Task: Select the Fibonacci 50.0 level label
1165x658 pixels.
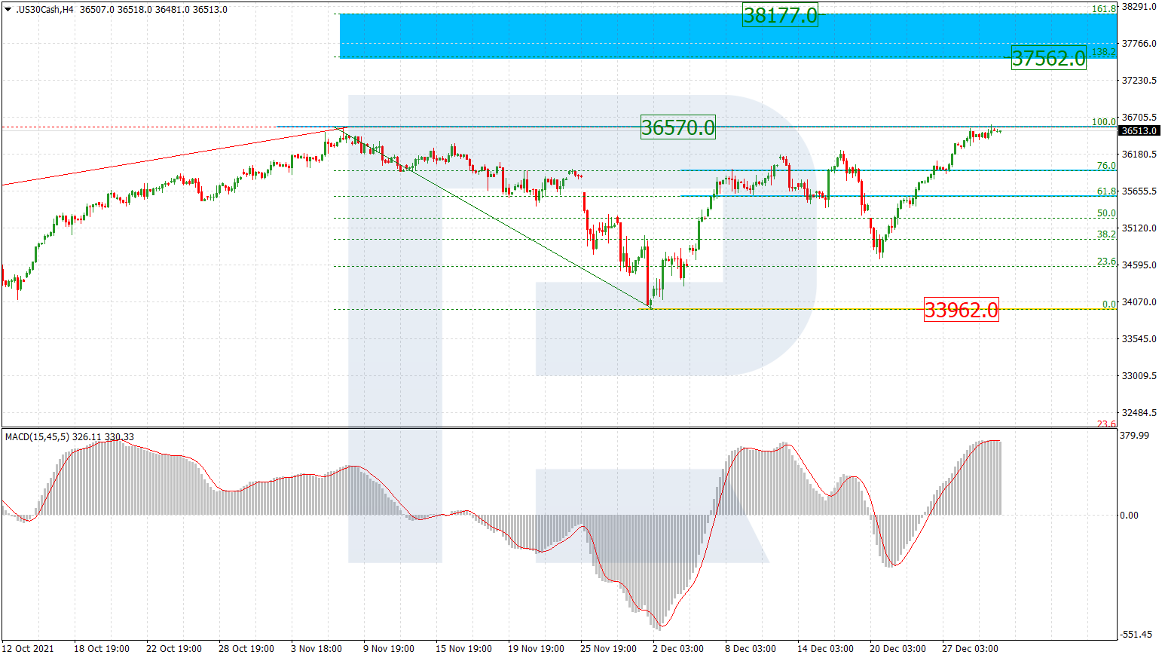Action: click(x=1106, y=213)
